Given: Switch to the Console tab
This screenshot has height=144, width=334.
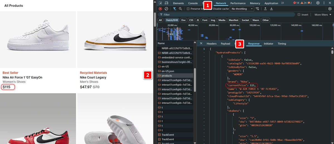Looking at the screenshot, I should 193,3.
